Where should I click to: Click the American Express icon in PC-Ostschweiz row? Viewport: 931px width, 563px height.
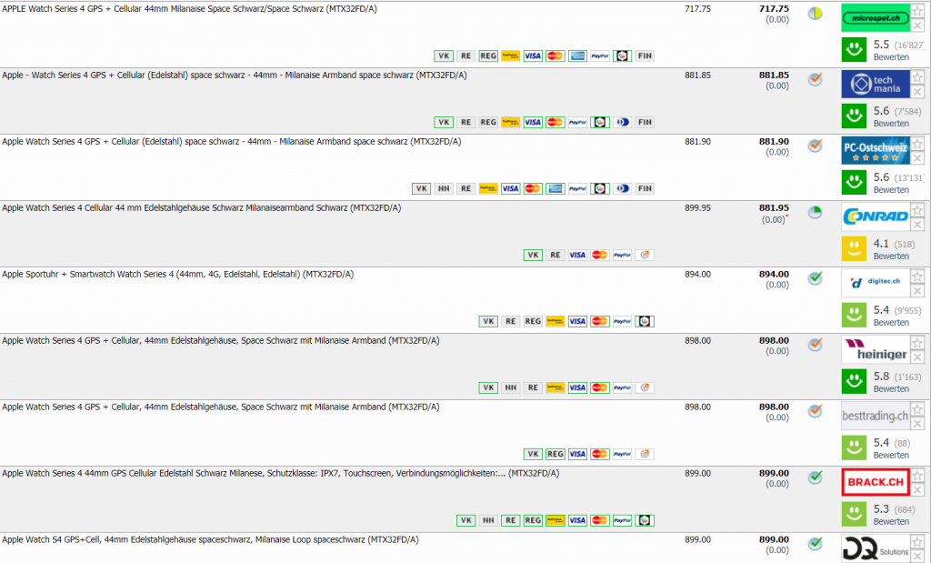pyautogui.click(x=556, y=188)
